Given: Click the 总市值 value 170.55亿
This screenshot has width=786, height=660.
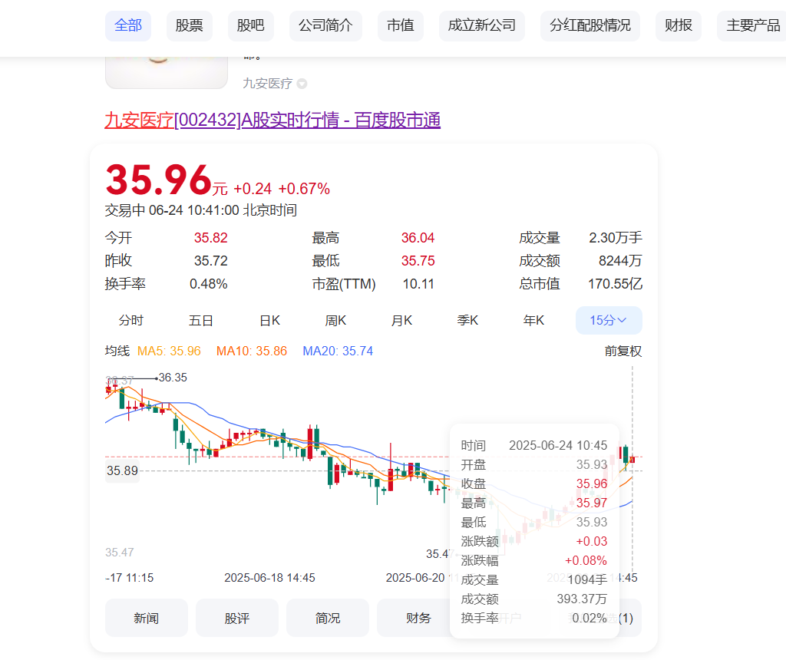Looking at the screenshot, I should pyautogui.click(x=615, y=284).
